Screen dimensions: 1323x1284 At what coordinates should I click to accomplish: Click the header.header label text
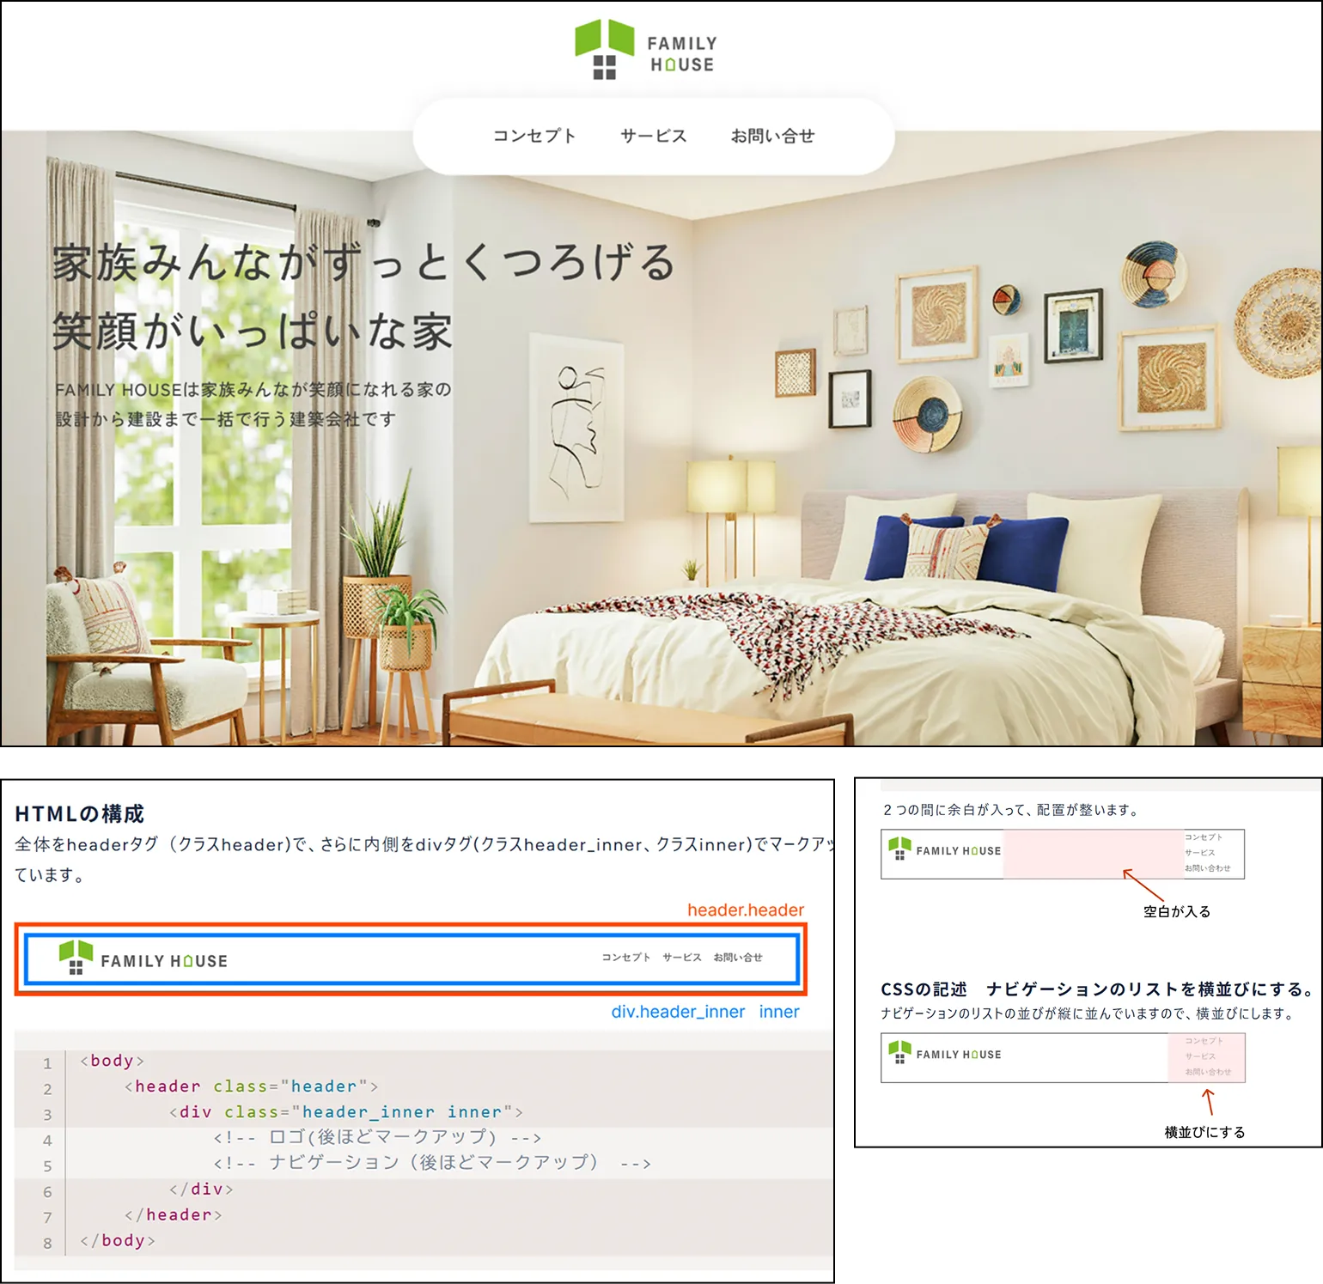(744, 910)
